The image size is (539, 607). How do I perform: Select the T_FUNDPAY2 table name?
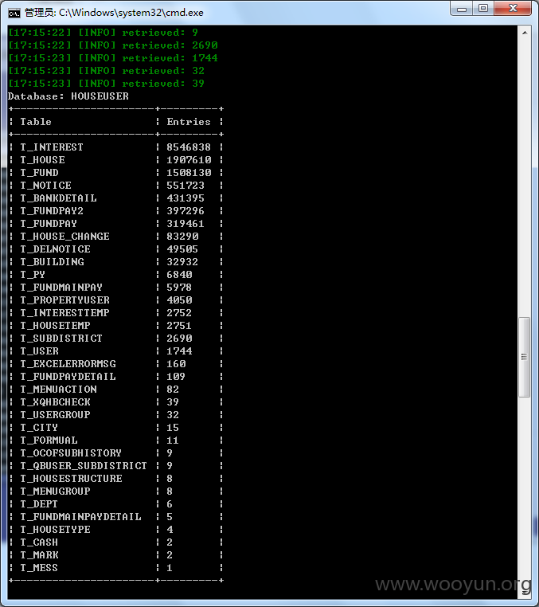click(x=52, y=211)
